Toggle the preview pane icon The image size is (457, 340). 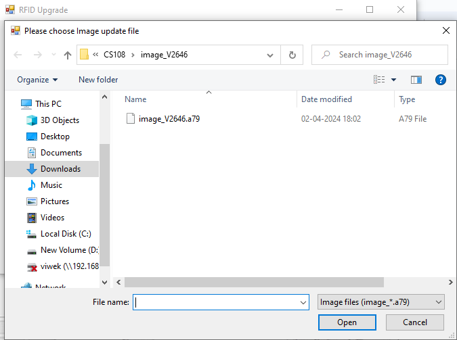tap(416, 80)
